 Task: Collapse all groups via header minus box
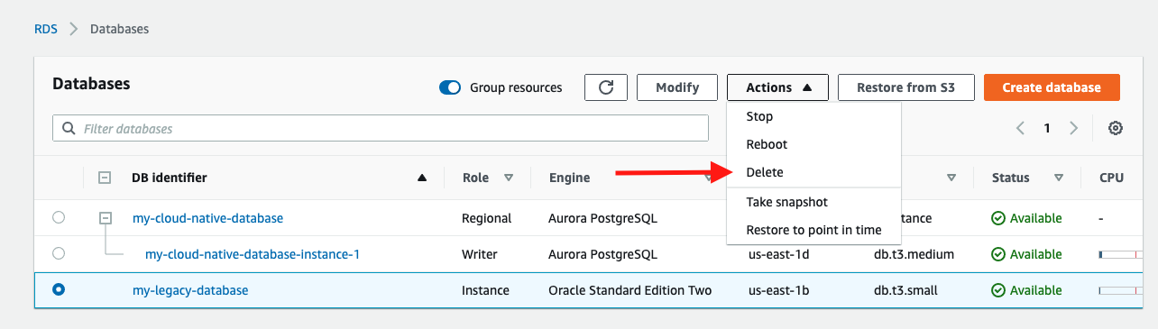(105, 178)
